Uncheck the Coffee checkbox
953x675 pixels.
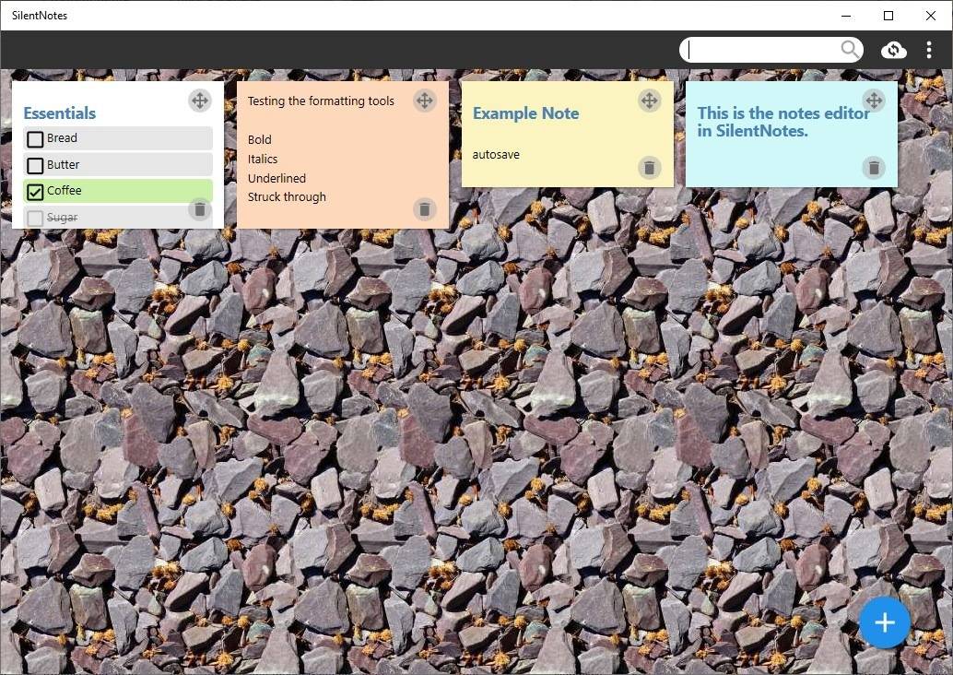coord(35,192)
